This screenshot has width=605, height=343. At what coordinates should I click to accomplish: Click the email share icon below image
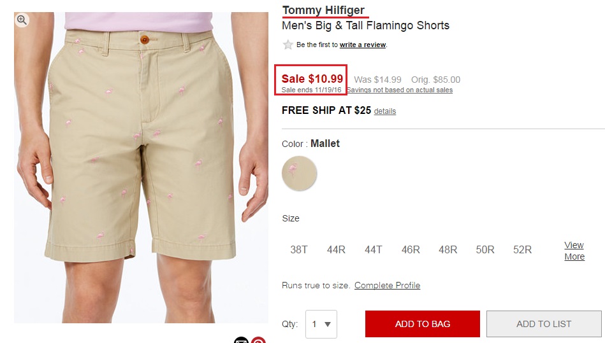[241, 340]
